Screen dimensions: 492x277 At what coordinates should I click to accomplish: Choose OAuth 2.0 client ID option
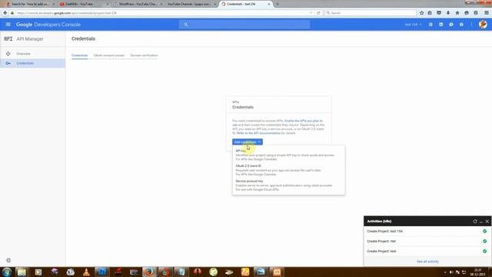tap(288, 170)
